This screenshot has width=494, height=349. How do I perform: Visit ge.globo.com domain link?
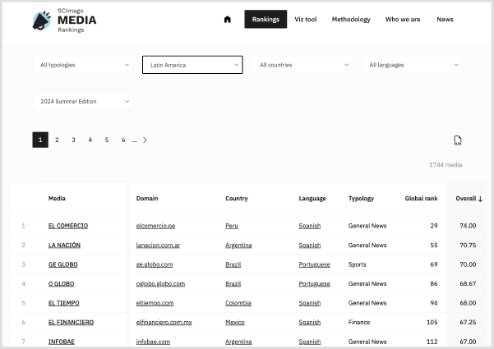point(155,264)
